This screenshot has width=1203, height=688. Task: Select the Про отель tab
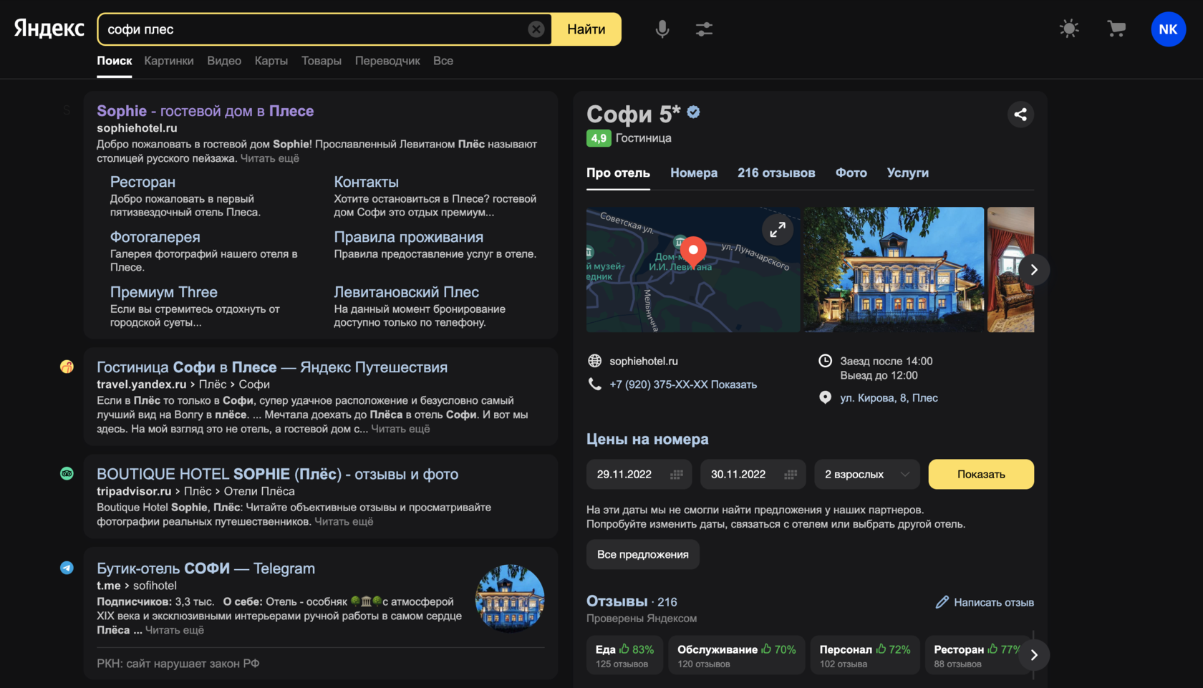coord(618,173)
